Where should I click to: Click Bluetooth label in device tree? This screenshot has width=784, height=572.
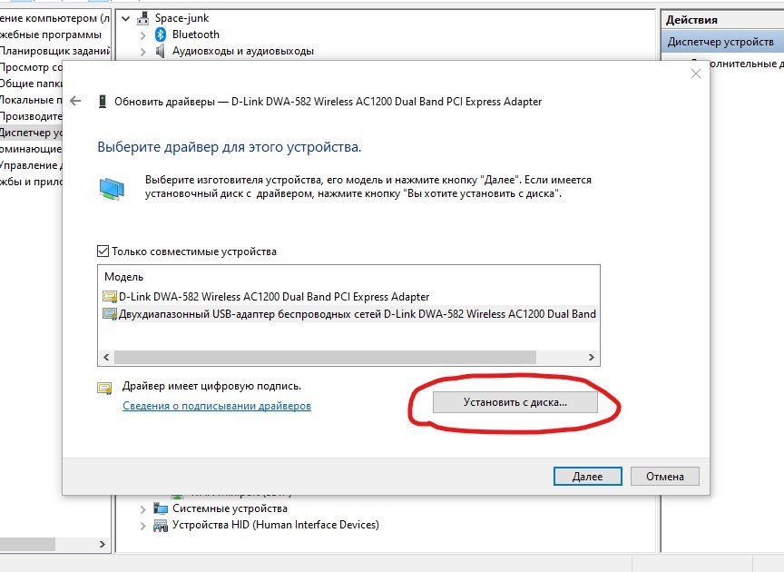pyautogui.click(x=195, y=35)
